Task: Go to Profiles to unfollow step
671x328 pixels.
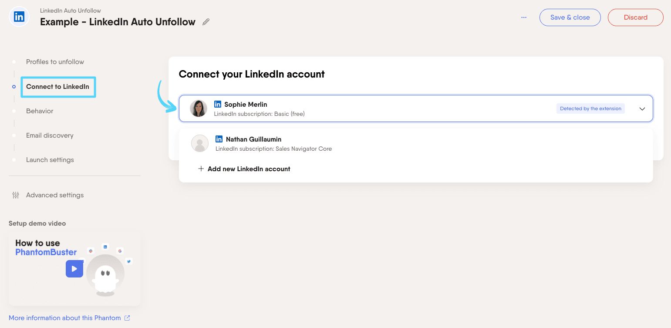Action: (x=55, y=62)
